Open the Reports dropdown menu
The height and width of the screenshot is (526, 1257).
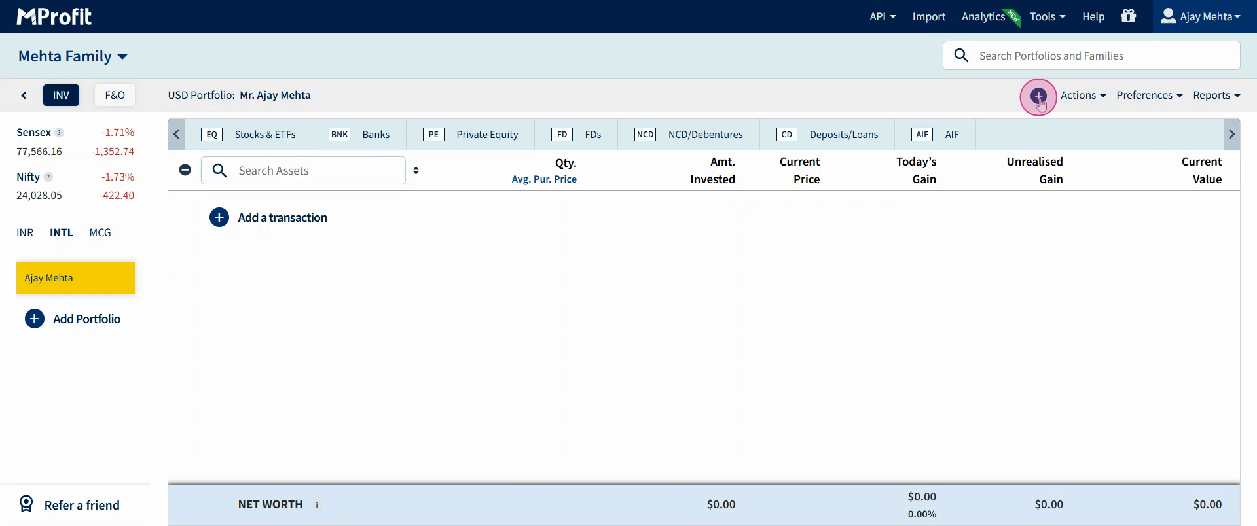point(1216,96)
